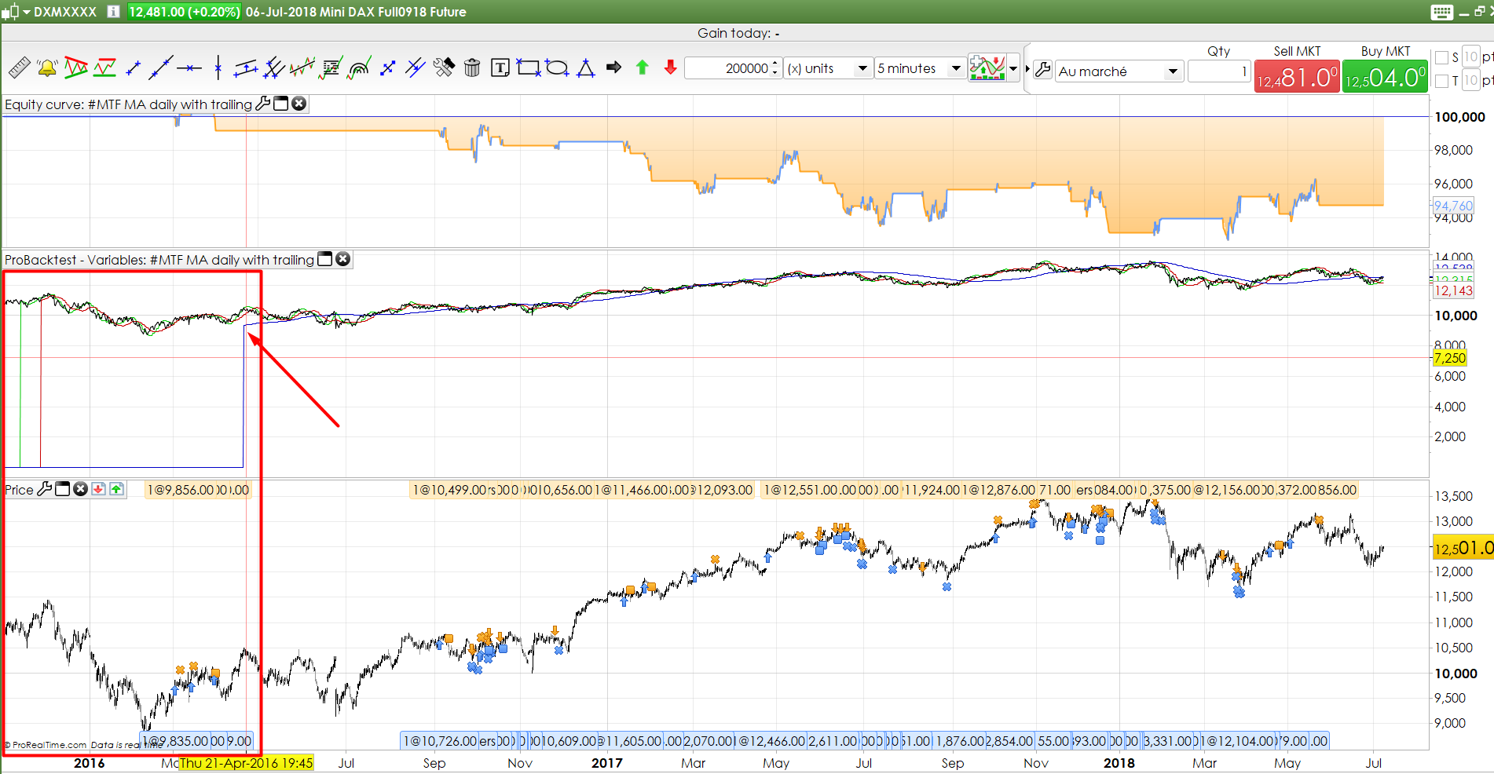1494x774 pixels.
Task: Click the 7,250 yellow price level marker
Action: 1449,358
